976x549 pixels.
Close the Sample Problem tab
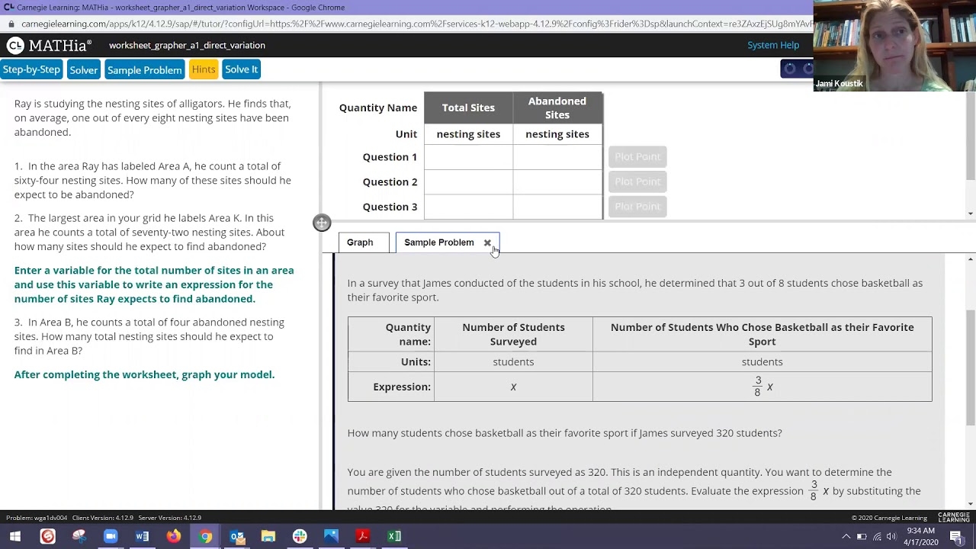tap(487, 243)
